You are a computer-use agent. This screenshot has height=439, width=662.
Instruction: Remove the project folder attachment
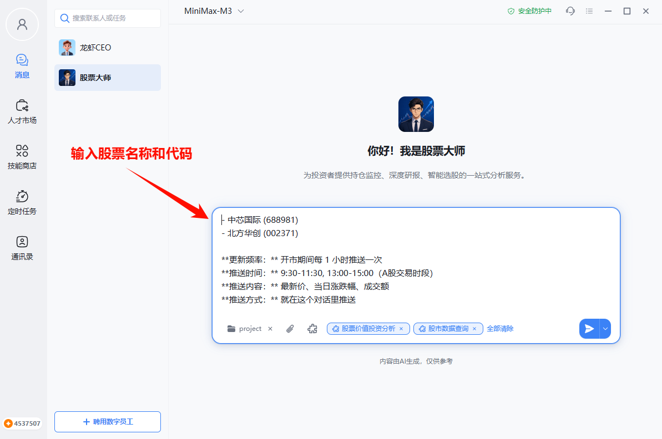pos(270,329)
